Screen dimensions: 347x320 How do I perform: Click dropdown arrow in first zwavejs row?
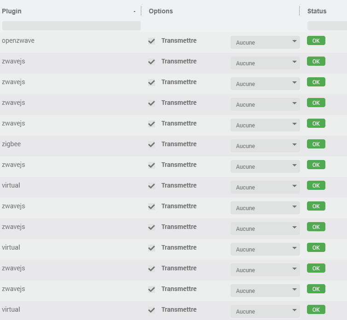point(295,62)
